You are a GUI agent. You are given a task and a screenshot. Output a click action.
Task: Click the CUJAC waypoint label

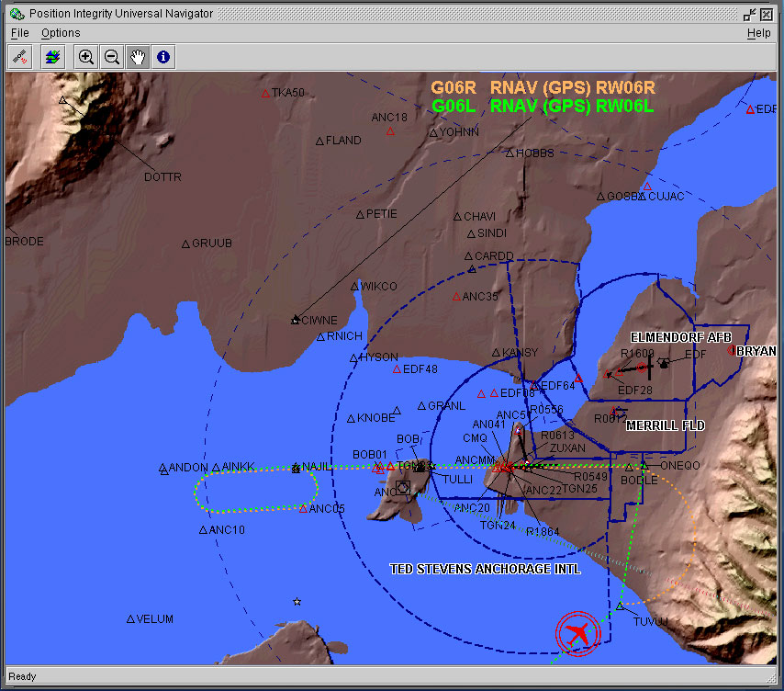(x=666, y=197)
